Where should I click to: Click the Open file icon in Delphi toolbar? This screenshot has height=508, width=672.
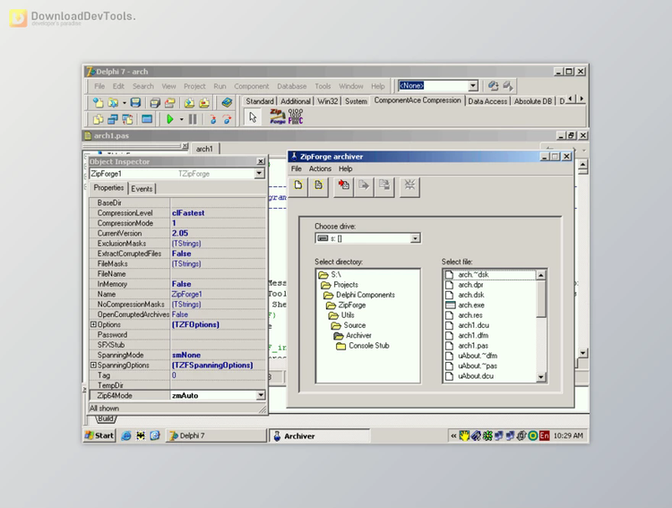[x=113, y=102]
